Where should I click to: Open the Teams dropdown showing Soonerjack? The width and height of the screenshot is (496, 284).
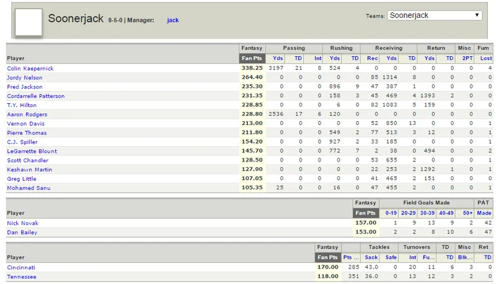[435, 15]
